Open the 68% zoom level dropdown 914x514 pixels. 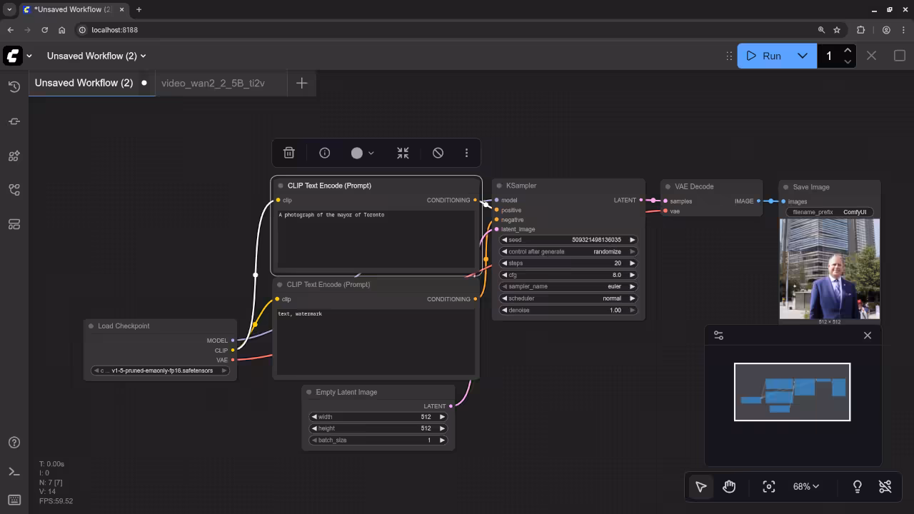pos(805,486)
